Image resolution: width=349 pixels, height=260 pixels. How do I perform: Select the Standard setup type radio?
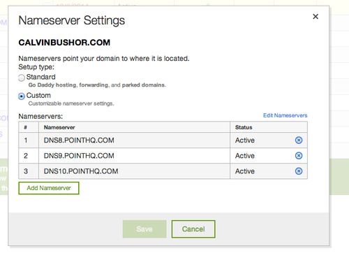(22, 78)
